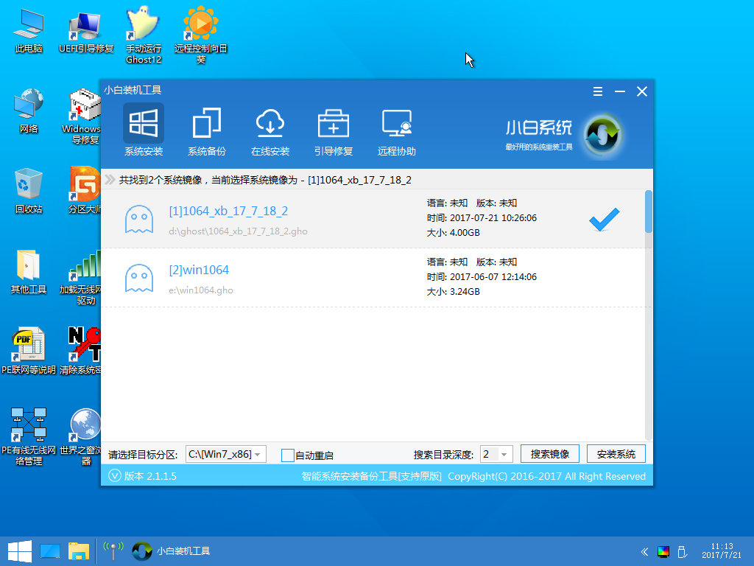Click the 搜索镜像 button
Viewport: 754px width, 566px height.
pyautogui.click(x=549, y=454)
